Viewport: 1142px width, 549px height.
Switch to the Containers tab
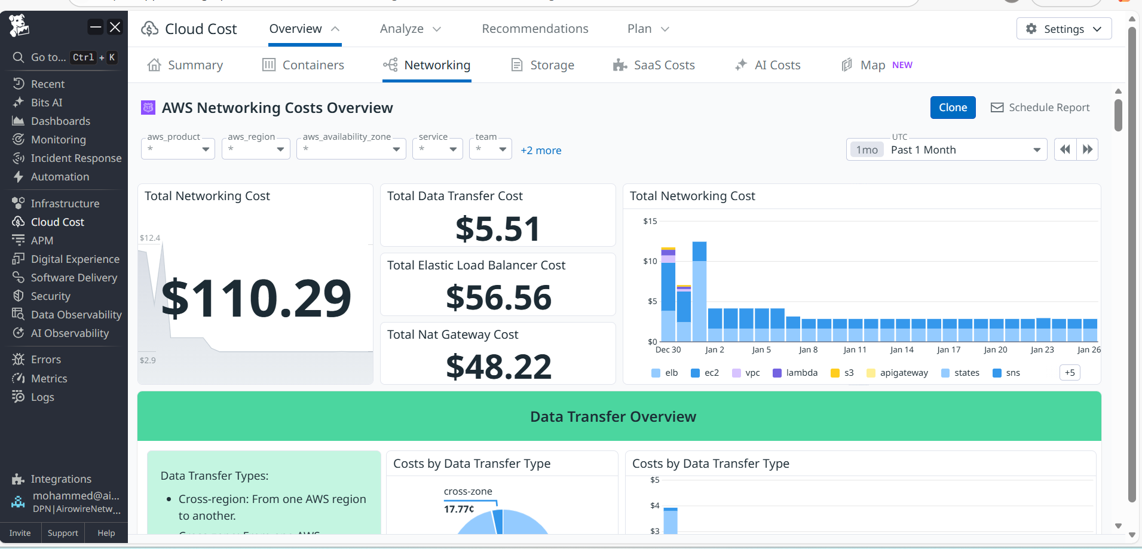point(304,65)
